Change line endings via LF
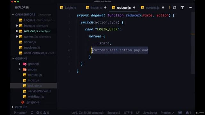The width and height of the screenshot is (205, 115). pyautogui.click(x=138, y=113)
